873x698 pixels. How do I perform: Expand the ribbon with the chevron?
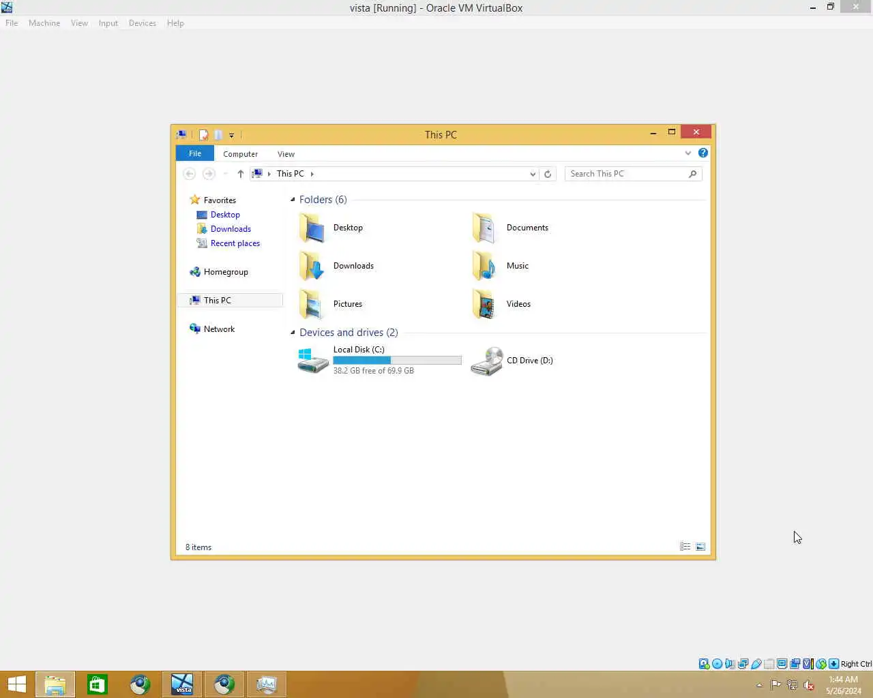tap(688, 153)
